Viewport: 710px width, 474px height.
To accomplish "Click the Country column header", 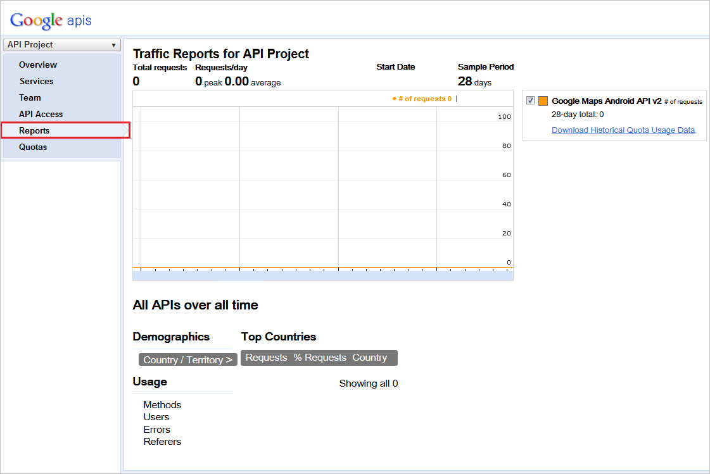I will click(369, 358).
